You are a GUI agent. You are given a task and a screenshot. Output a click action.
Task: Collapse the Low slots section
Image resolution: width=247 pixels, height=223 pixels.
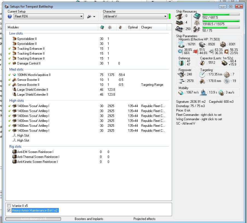click(x=16, y=33)
